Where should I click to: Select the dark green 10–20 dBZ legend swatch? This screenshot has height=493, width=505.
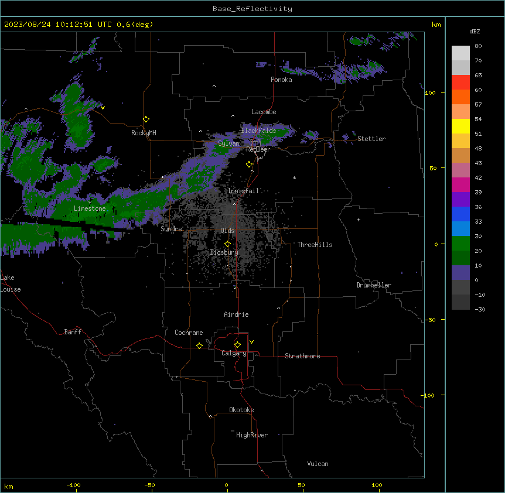click(460, 258)
